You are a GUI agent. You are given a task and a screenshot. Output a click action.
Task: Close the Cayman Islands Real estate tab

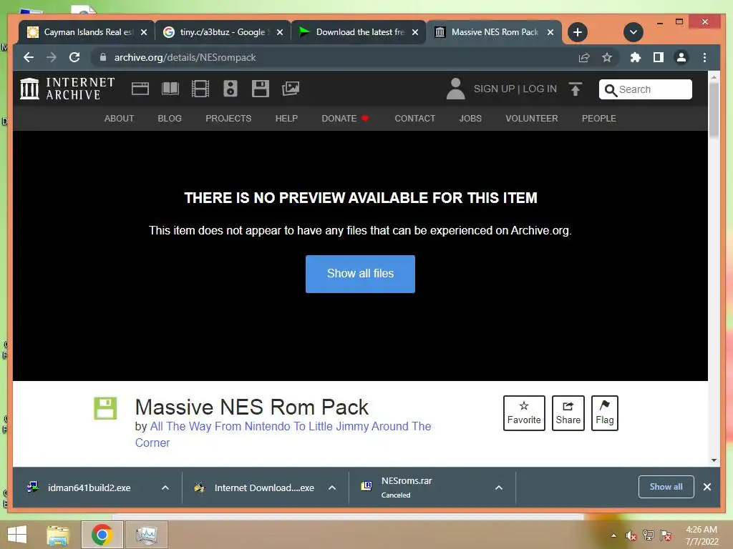144,32
